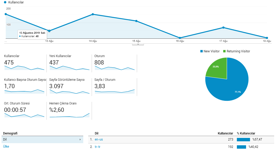Click the 13 Ağu data point
The width and height of the screenshot is (276, 150).
[49, 31]
